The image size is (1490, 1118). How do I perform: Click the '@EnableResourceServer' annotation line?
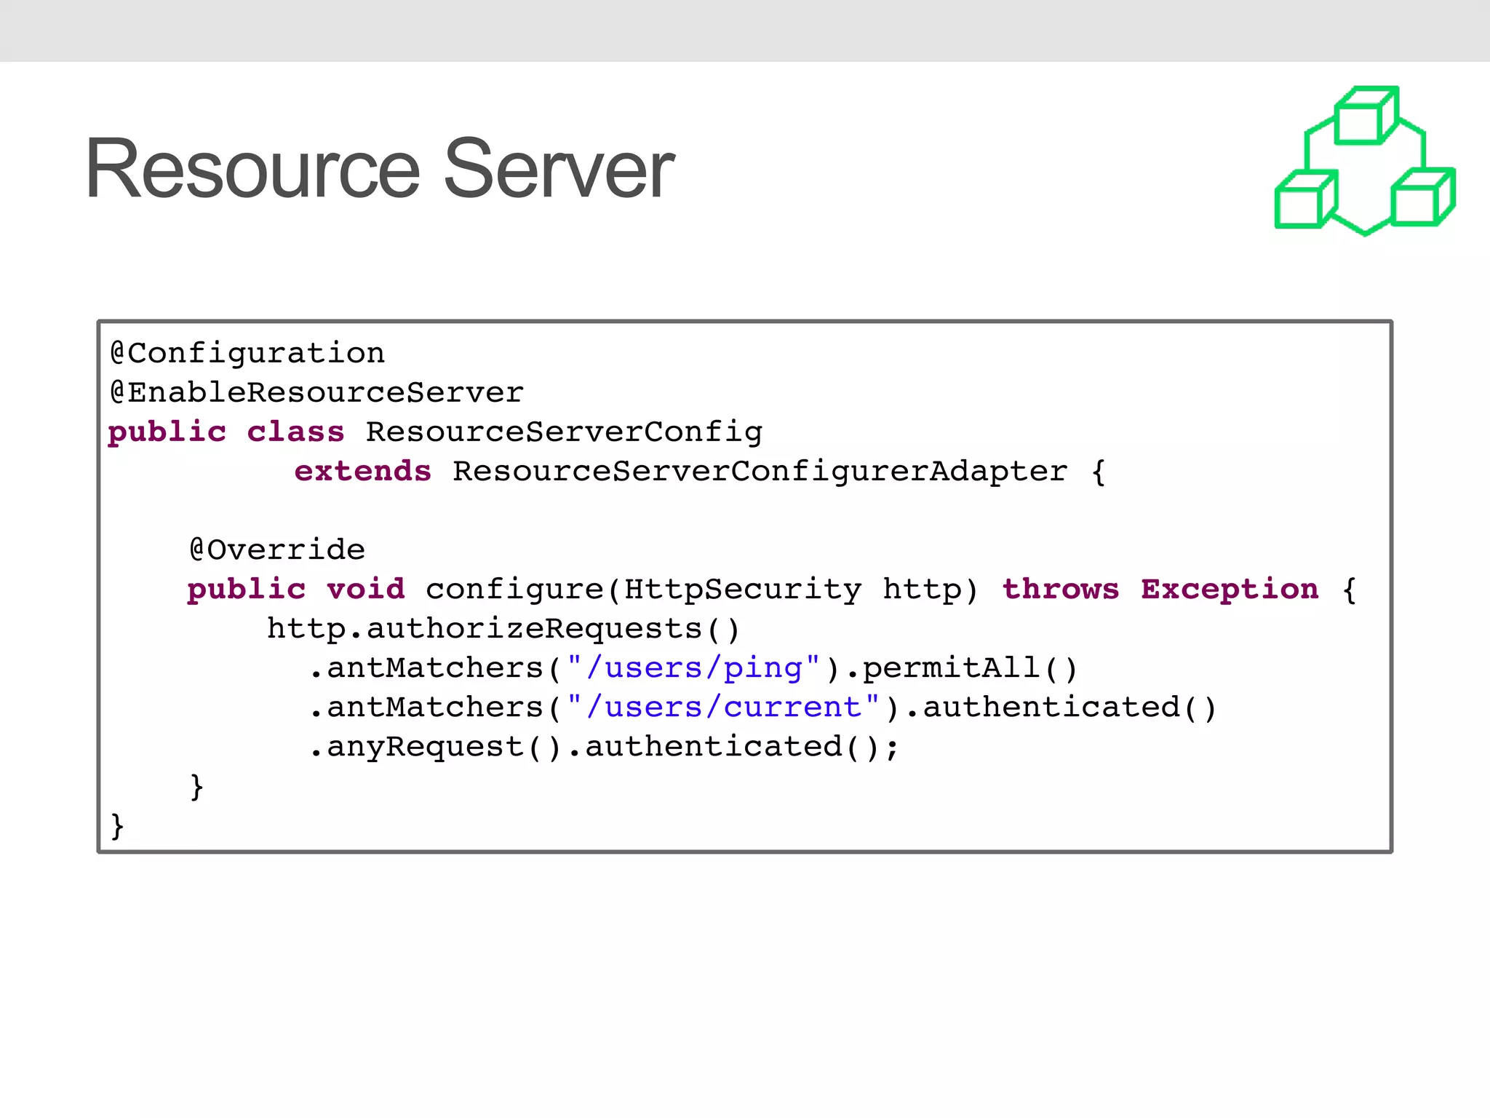point(316,392)
